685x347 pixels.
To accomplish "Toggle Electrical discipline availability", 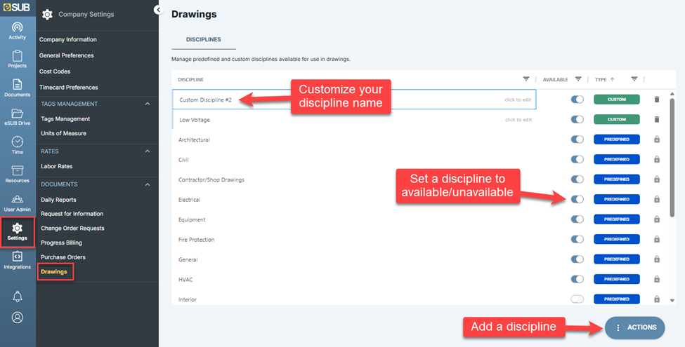I will coord(577,199).
